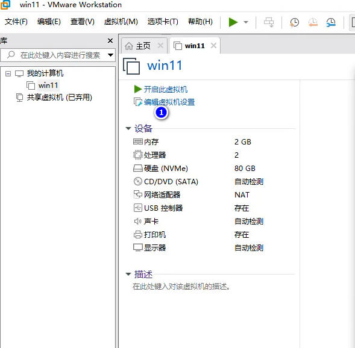Image resolution: width=355 pixels, height=348 pixels.
Task: Click the 2 GB memory value
Action: (x=243, y=141)
